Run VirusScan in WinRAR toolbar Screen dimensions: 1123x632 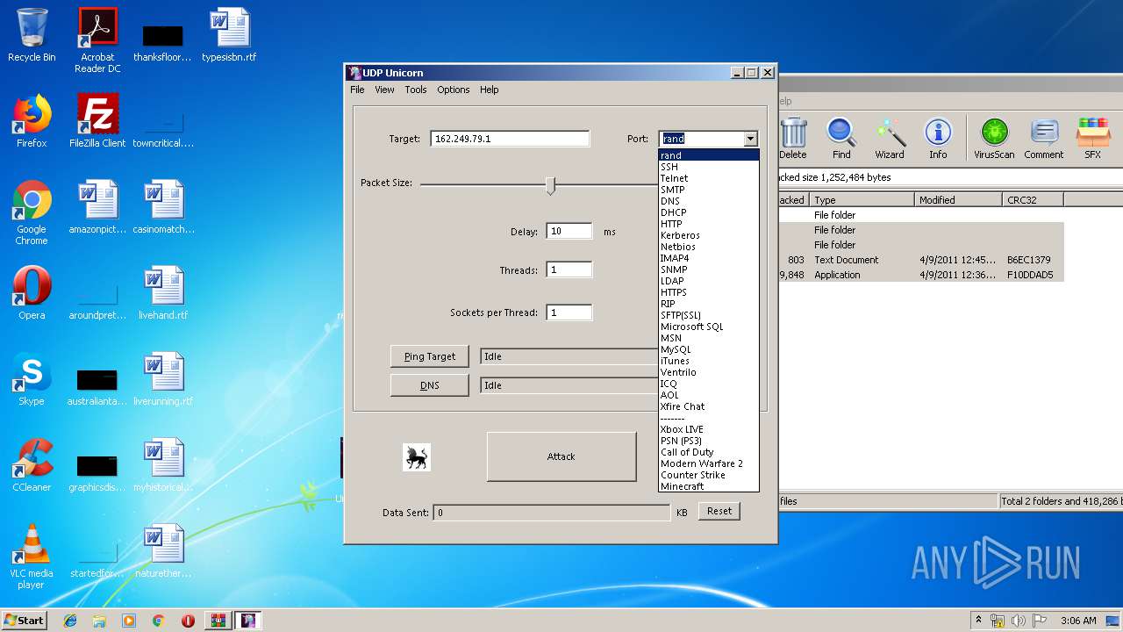994,139
